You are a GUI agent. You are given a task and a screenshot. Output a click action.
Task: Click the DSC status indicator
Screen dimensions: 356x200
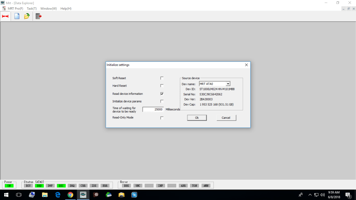click(61, 186)
